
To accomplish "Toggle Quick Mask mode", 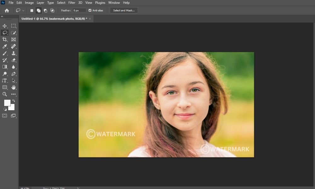I will pos(5,116).
